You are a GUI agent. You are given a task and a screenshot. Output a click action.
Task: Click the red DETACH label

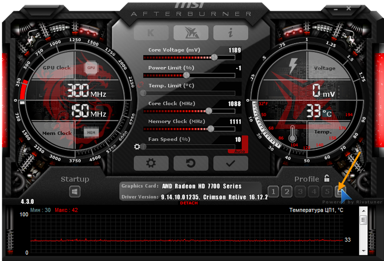click(x=189, y=203)
